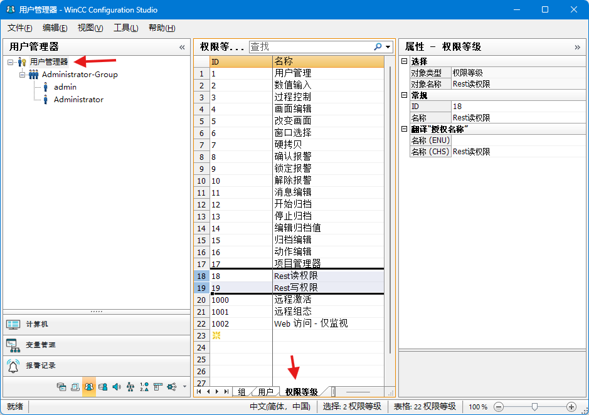
Task: Click the 报警记录 bell icon
Action: pos(13,366)
